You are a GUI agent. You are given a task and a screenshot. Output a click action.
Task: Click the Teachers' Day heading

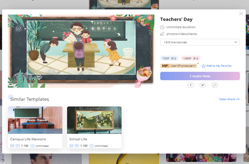[176, 19]
